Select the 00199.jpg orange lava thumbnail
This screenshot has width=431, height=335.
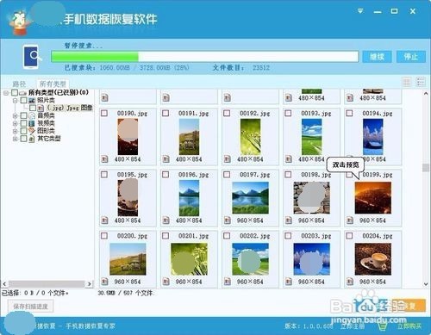[x=373, y=198]
